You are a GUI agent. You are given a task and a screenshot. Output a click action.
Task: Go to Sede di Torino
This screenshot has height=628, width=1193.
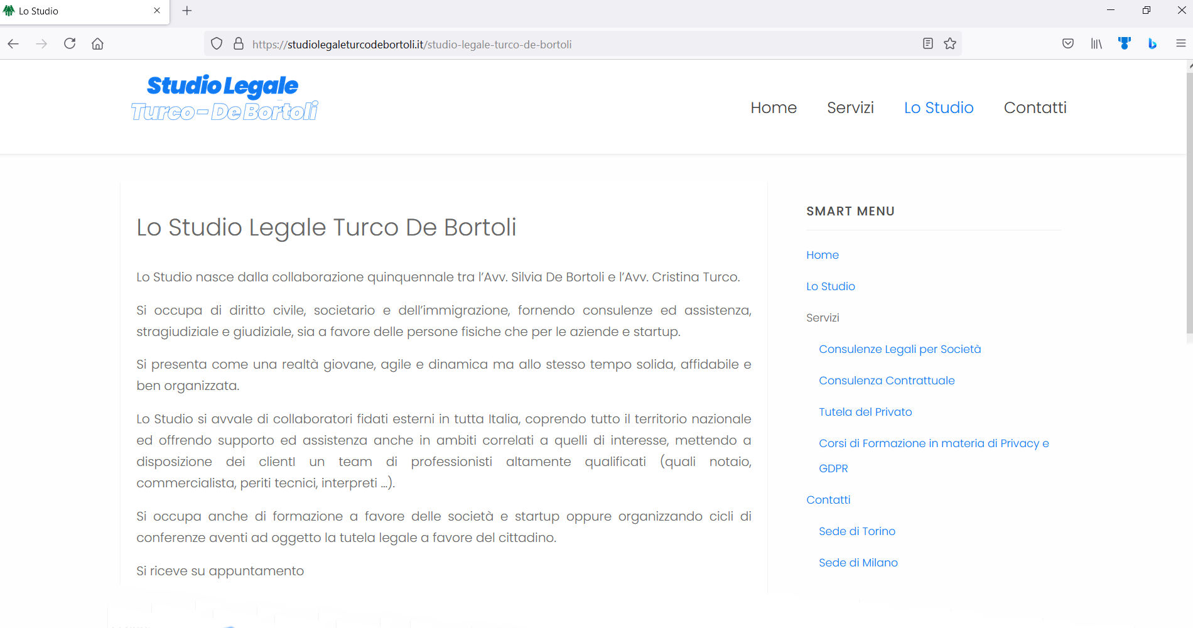(x=856, y=531)
